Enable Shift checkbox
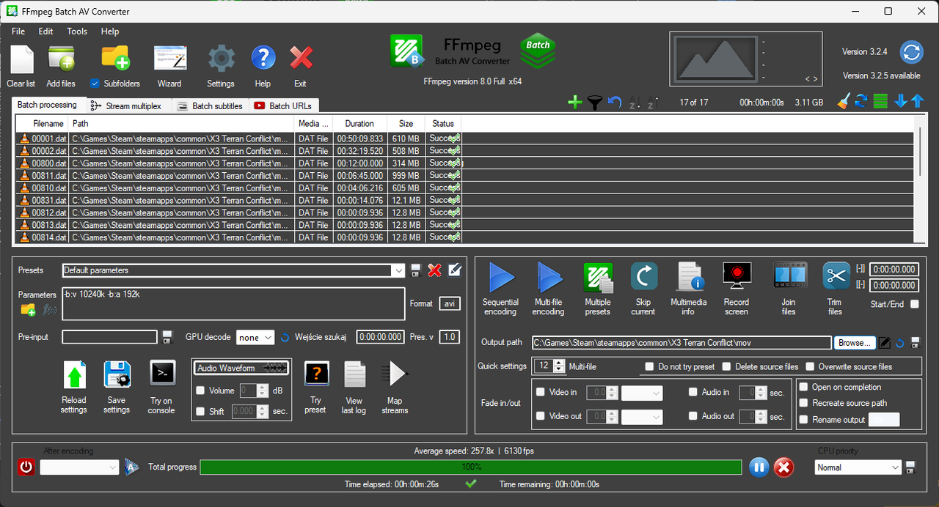 tap(200, 412)
